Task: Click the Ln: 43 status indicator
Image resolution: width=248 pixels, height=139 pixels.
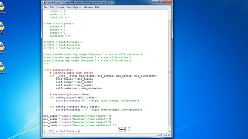Action: click(x=158, y=135)
